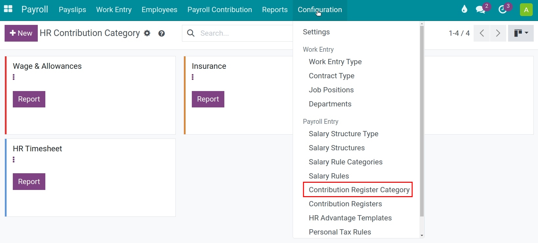Open HR Timesheet card three-dot menu
This screenshot has width=538, height=243.
click(13, 159)
